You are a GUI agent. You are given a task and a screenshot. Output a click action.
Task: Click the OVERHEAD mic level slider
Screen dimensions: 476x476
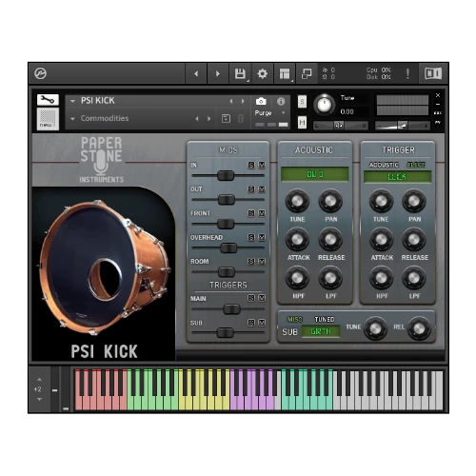click(228, 248)
